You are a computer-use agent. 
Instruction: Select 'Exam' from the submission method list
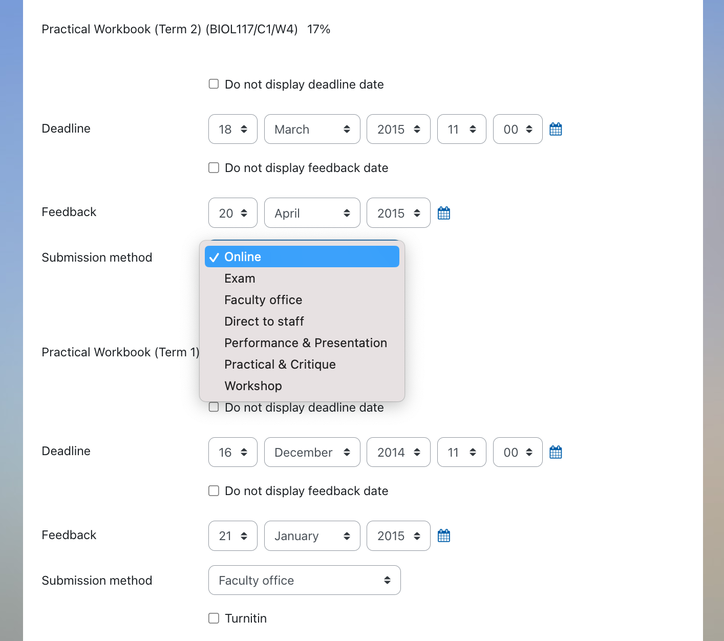(x=240, y=278)
